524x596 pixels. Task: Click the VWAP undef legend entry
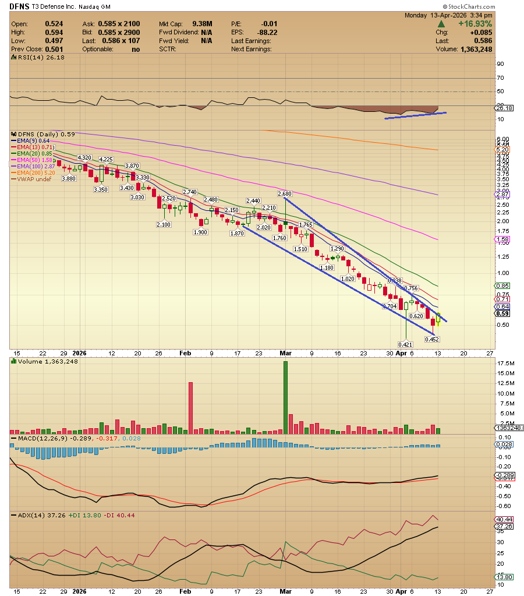click(31, 179)
